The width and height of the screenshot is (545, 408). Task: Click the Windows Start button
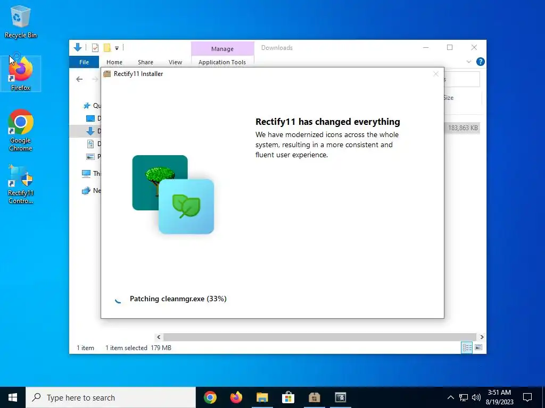click(x=13, y=397)
